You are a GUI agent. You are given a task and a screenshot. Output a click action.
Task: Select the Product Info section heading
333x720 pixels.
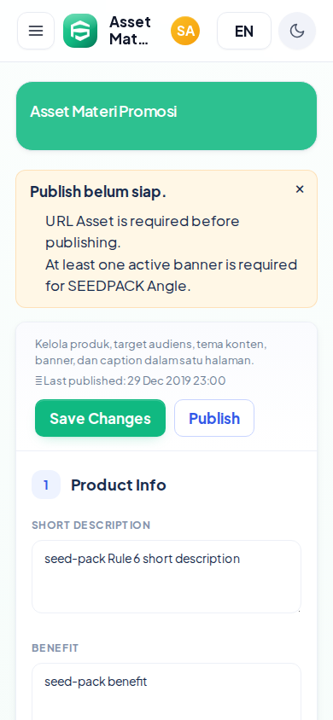click(x=119, y=485)
